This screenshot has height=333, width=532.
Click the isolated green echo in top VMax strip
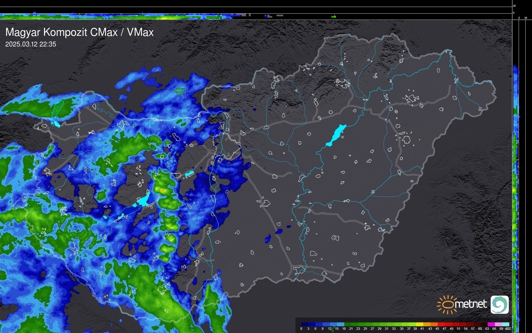coord(333,17)
